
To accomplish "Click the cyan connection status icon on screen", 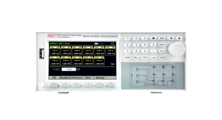I will (96, 44).
